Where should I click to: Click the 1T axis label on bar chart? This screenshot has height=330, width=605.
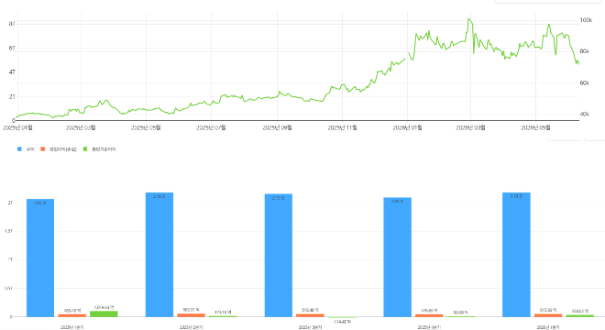[x=10, y=259]
